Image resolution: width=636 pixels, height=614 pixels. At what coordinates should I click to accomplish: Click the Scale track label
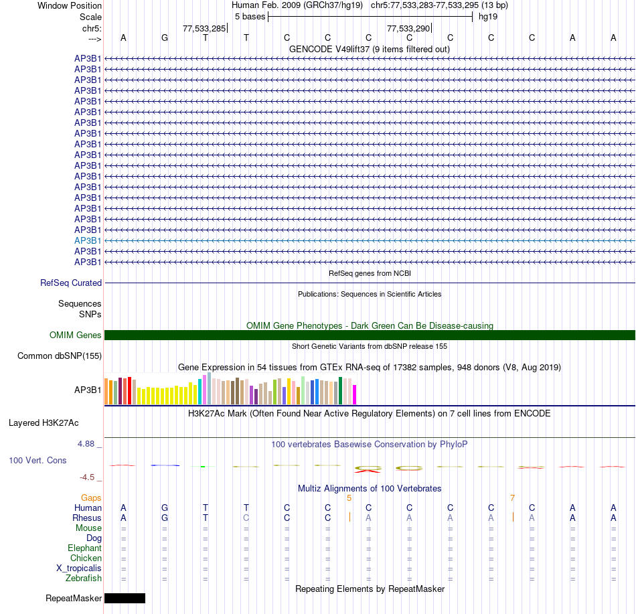pos(90,17)
